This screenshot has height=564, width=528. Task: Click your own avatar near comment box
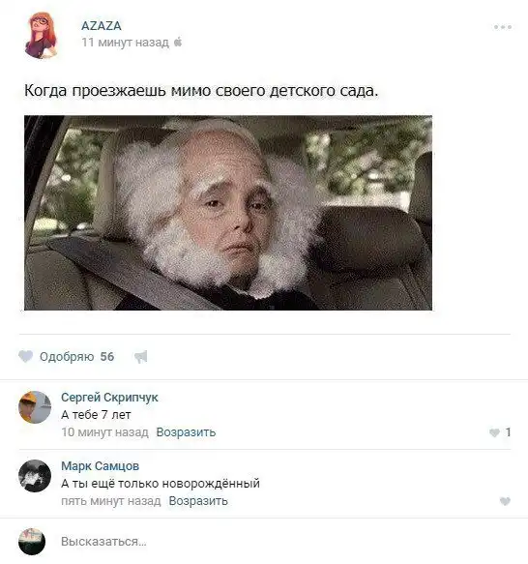click(x=32, y=542)
